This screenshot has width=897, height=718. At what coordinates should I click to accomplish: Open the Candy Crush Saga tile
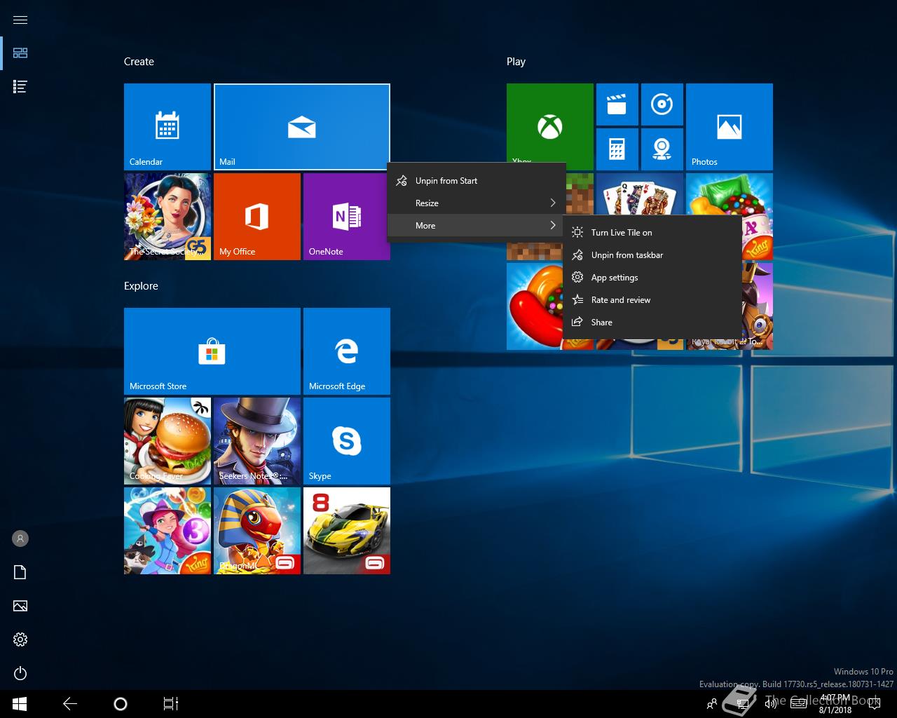[x=535, y=306]
